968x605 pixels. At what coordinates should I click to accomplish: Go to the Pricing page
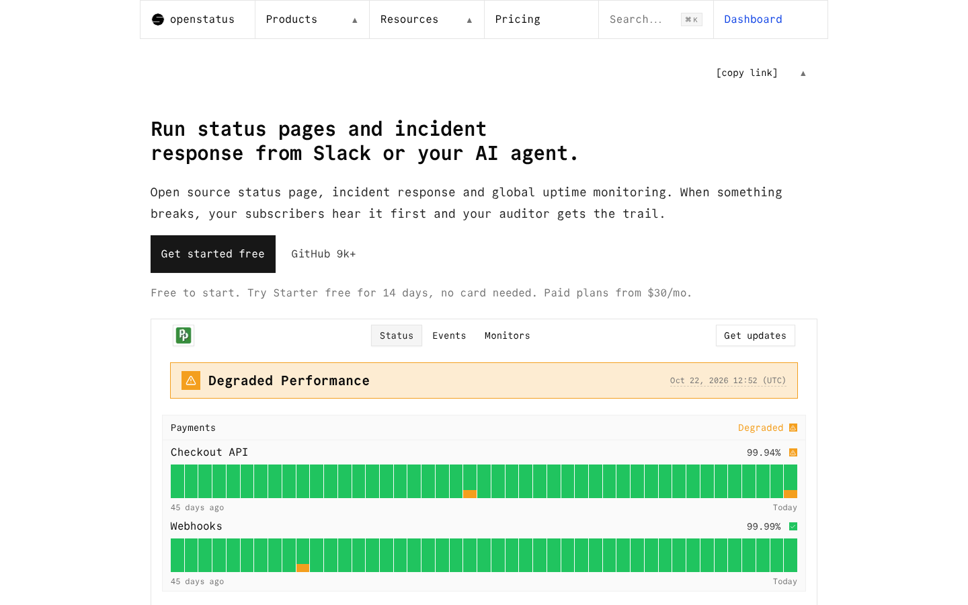(541, 19)
